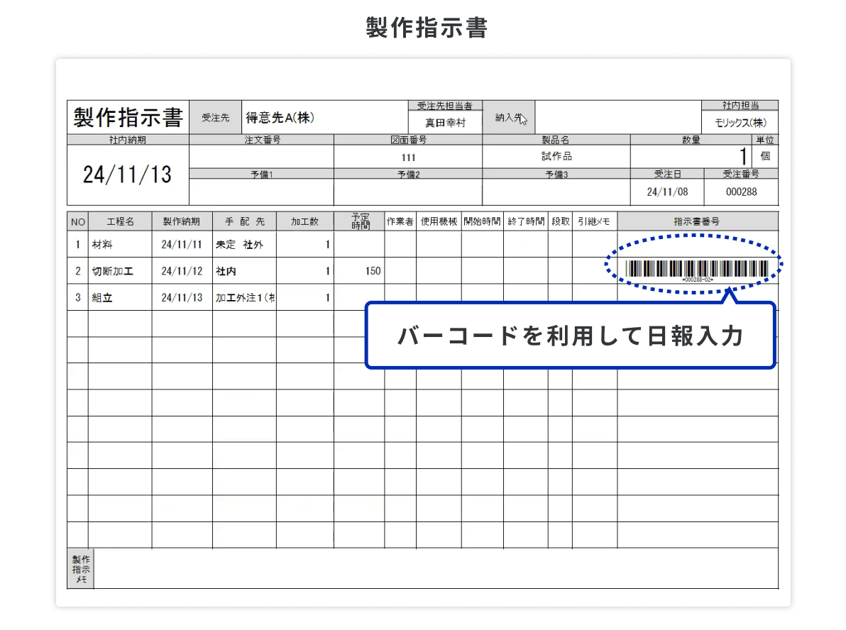The width and height of the screenshot is (846, 630).
Task: Select the 数量 header
Action: point(691,140)
